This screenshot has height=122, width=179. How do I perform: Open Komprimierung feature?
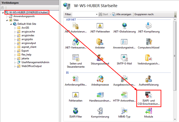(100, 113)
